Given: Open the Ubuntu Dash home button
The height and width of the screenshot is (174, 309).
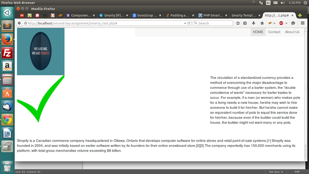Looking at the screenshot, I should click(7, 12).
